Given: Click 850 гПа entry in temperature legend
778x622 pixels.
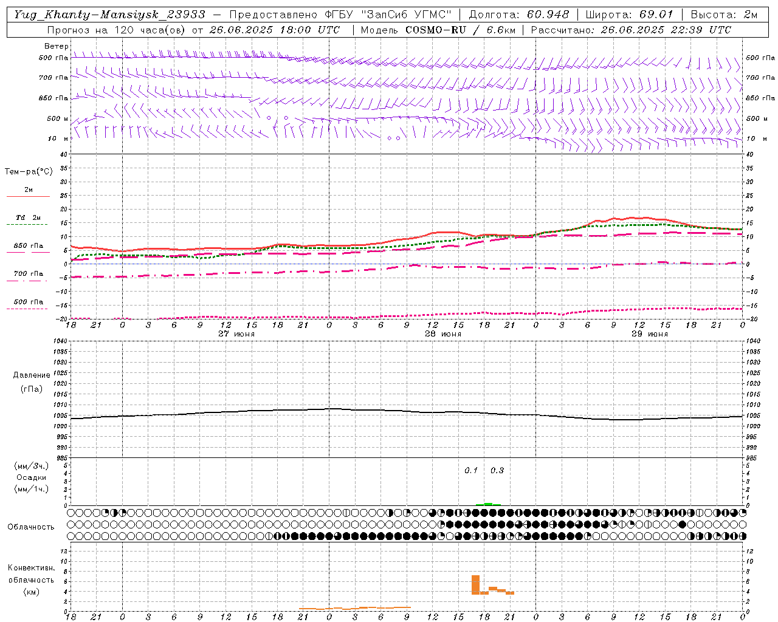Looking at the screenshot, I should coord(28,245).
